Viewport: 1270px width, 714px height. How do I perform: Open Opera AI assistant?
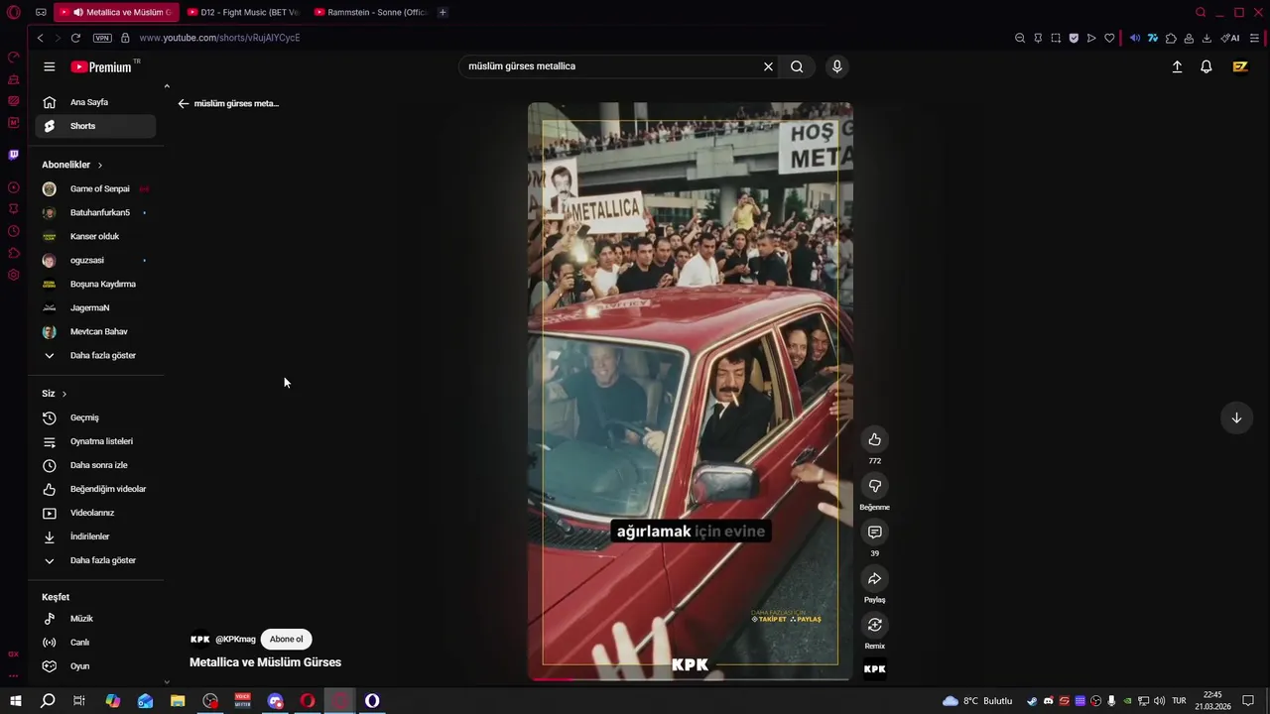(x=1230, y=38)
